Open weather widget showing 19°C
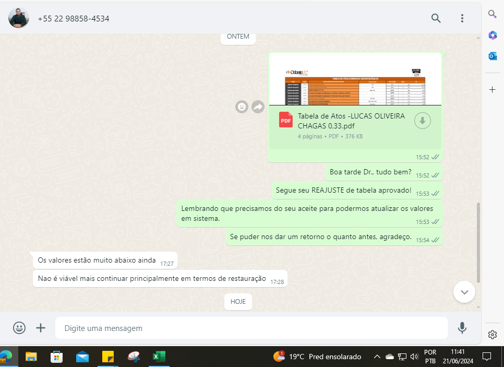504x367 pixels. [x=317, y=357]
